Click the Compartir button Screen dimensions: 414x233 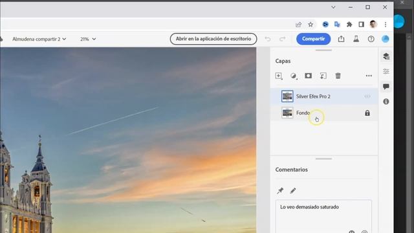point(313,39)
